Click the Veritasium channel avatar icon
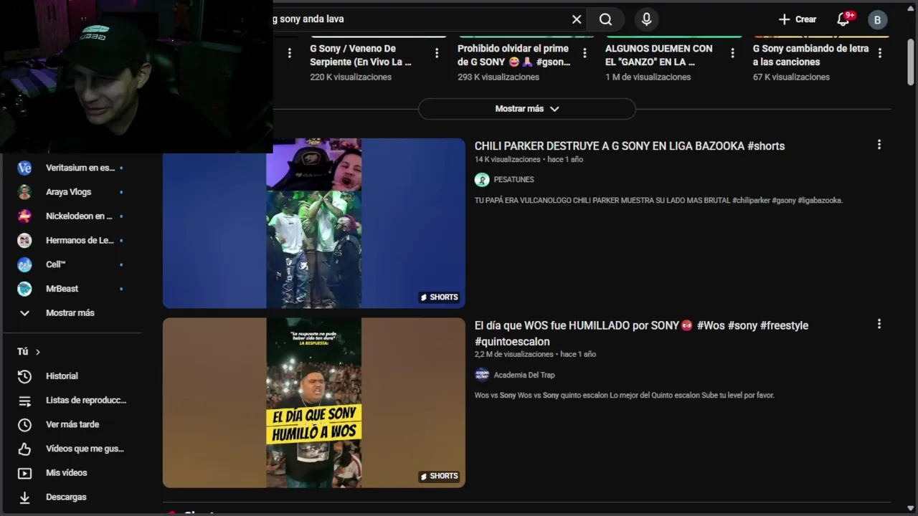 [x=24, y=168]
